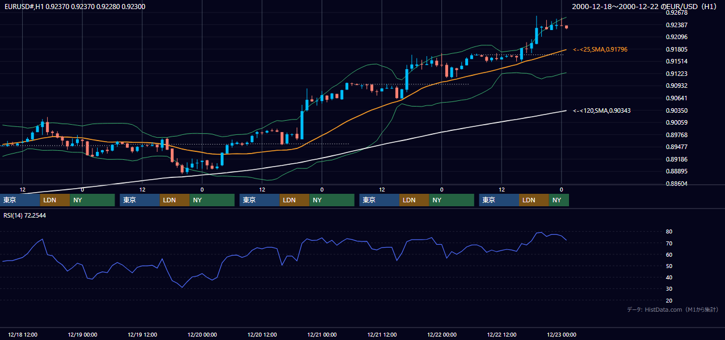Click price axis value 0.92096
The image size is (725, 340).
click(x=676, y=37)
